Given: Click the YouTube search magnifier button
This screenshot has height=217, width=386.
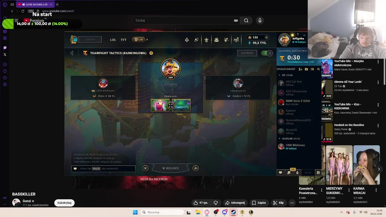Looking at the screenshot, I should click(x=246, y=20).
